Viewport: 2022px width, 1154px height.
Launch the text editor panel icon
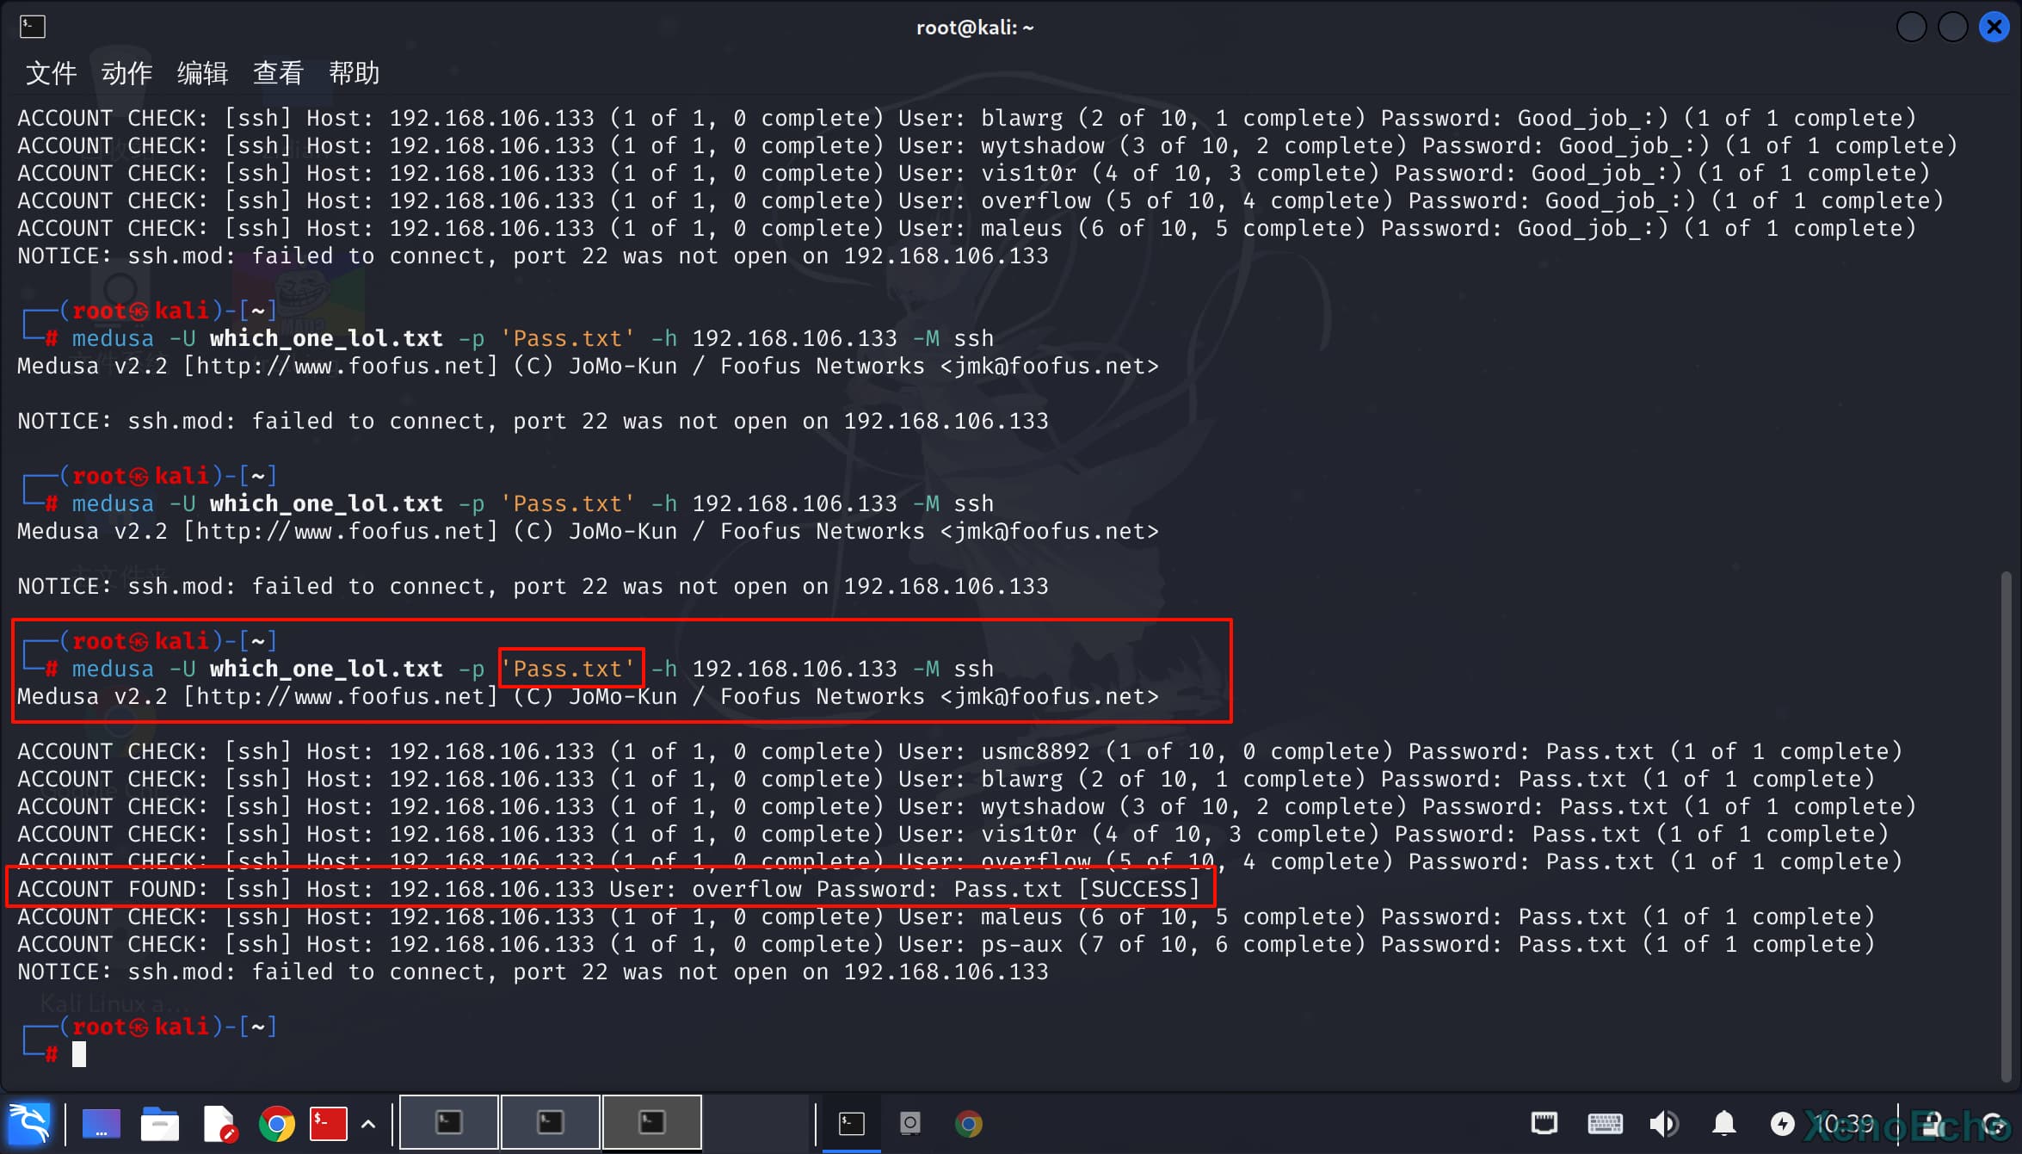[219, 1123]
